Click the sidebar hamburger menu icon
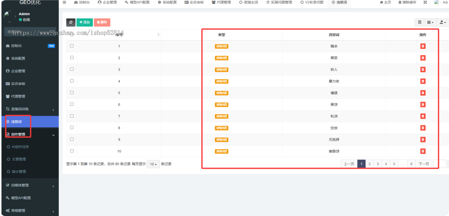 [64, 2]
